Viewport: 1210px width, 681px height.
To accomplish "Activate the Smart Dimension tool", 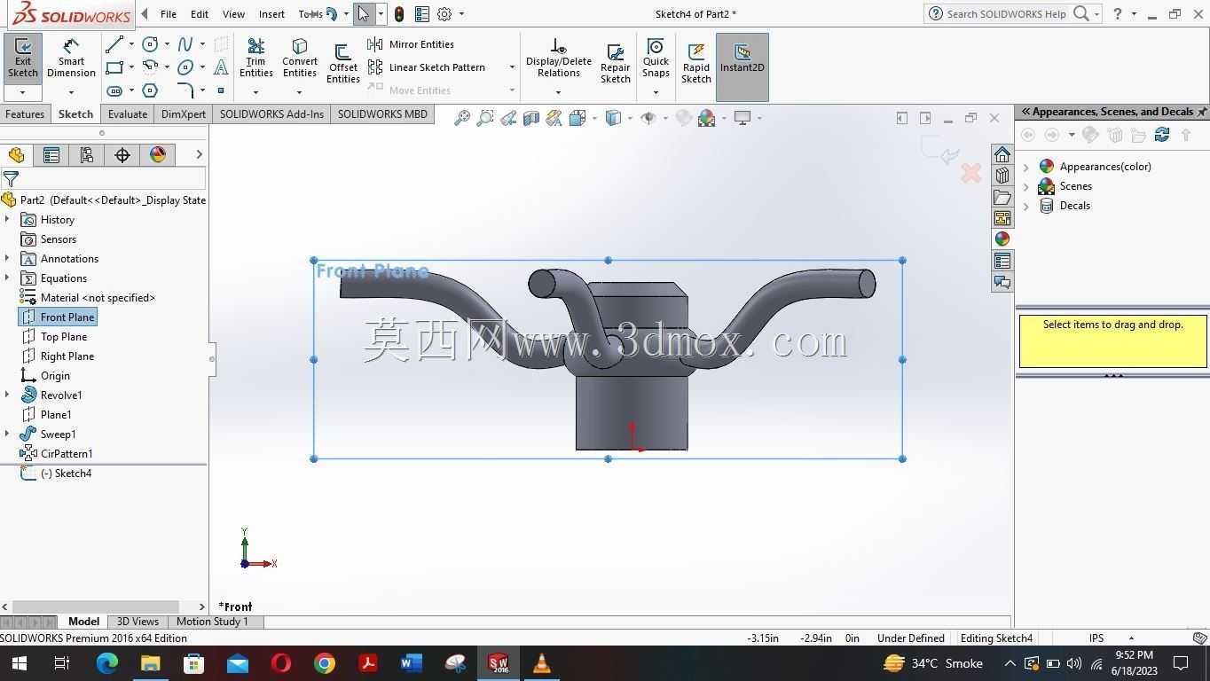I will click(71, 59).
